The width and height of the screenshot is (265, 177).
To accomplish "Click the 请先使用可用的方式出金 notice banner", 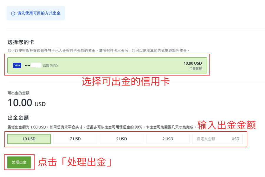I will [35, 13].
